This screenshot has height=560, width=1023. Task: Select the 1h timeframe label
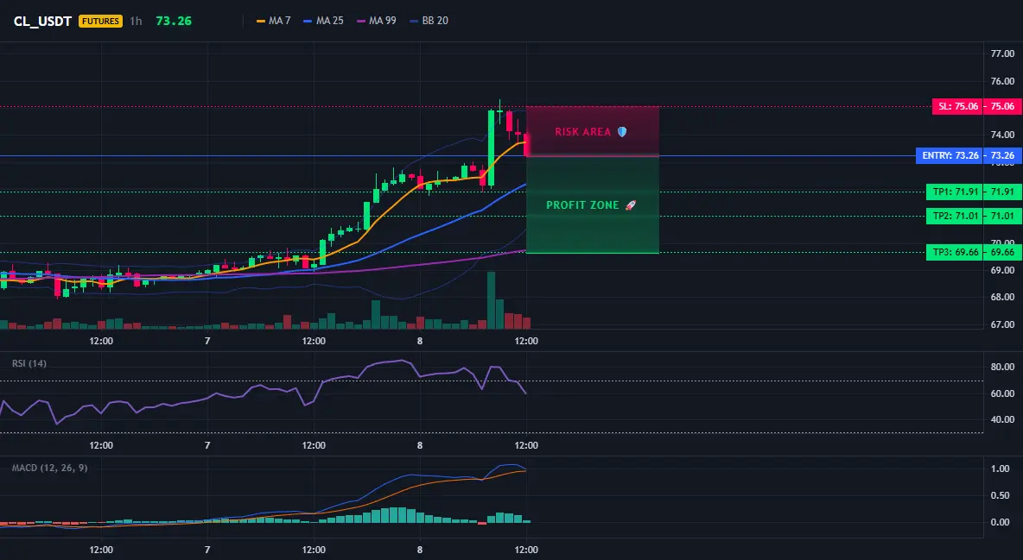[x=136, y=21]
